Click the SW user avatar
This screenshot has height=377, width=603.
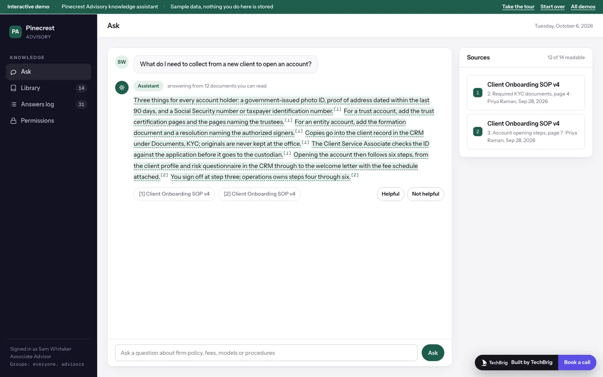[122, 62]
